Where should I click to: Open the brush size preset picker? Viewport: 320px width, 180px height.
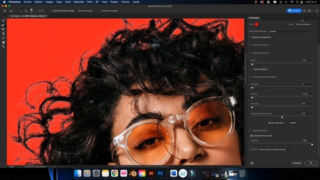[x=31, y=10]
